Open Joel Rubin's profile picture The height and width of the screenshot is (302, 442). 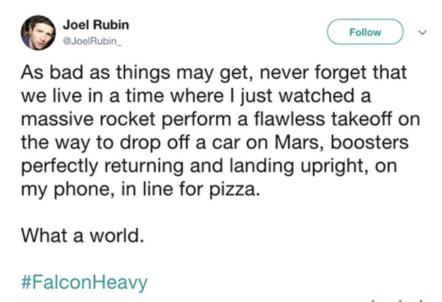[x=36, y=32]
